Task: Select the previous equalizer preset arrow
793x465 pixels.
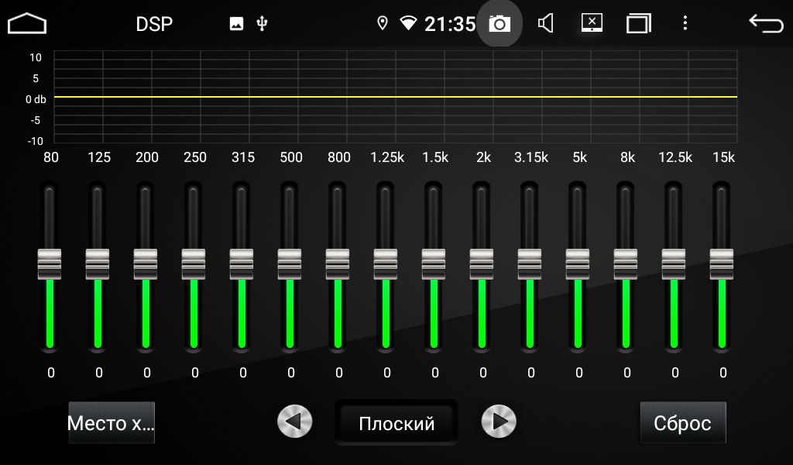Action: (x=295, y=422)
